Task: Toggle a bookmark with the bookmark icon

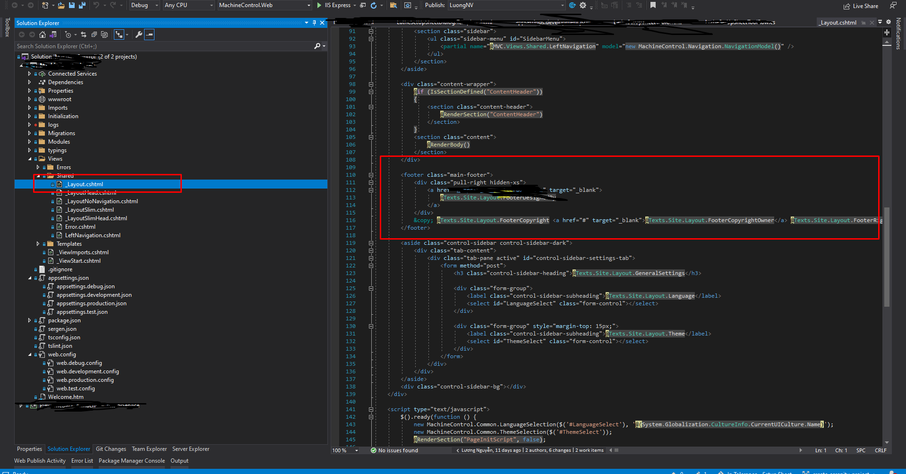Action: [x=653, y=5]
